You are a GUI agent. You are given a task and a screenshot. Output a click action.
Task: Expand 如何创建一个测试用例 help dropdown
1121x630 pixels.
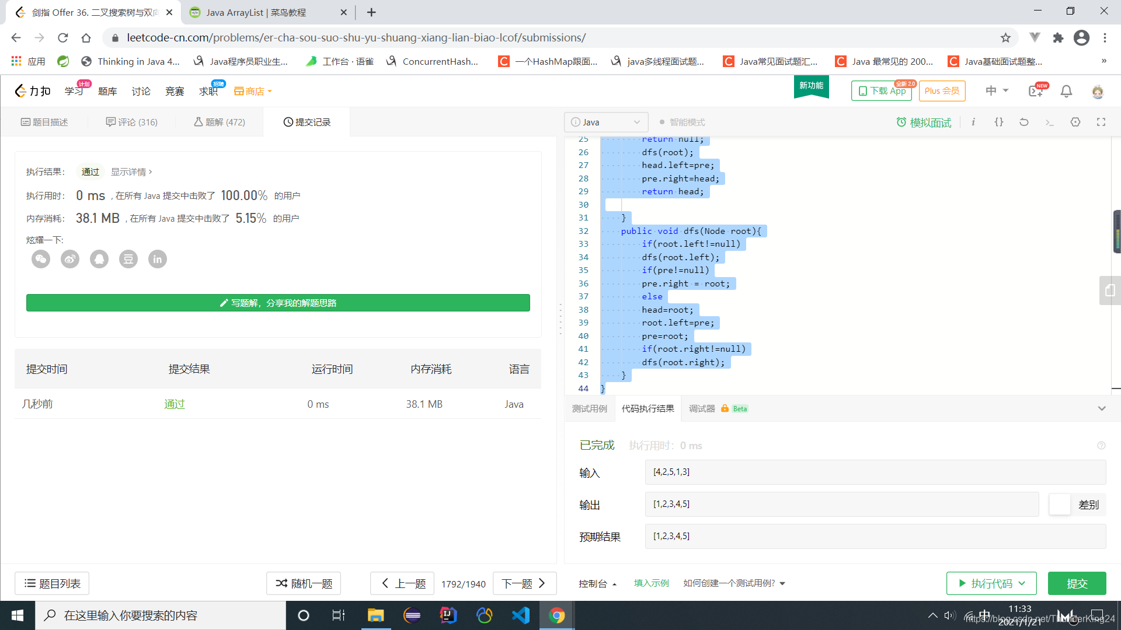pos(782,583)
